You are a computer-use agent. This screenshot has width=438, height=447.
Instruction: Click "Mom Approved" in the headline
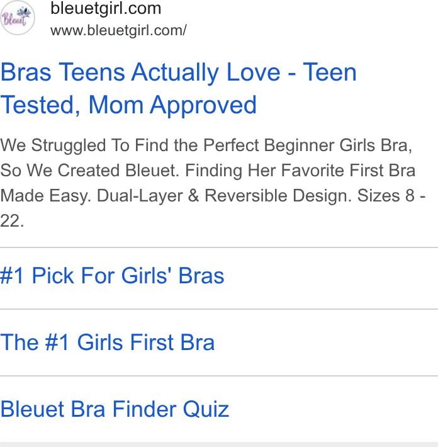172,105
